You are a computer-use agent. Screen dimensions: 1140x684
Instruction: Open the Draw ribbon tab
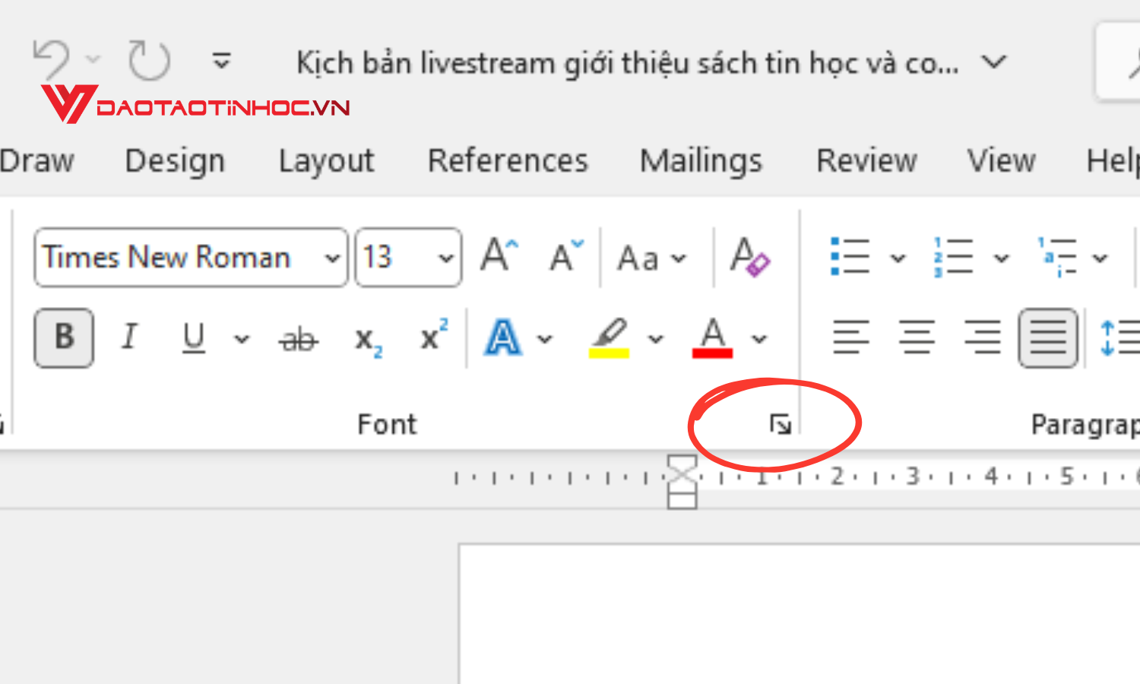coord(36,160)
